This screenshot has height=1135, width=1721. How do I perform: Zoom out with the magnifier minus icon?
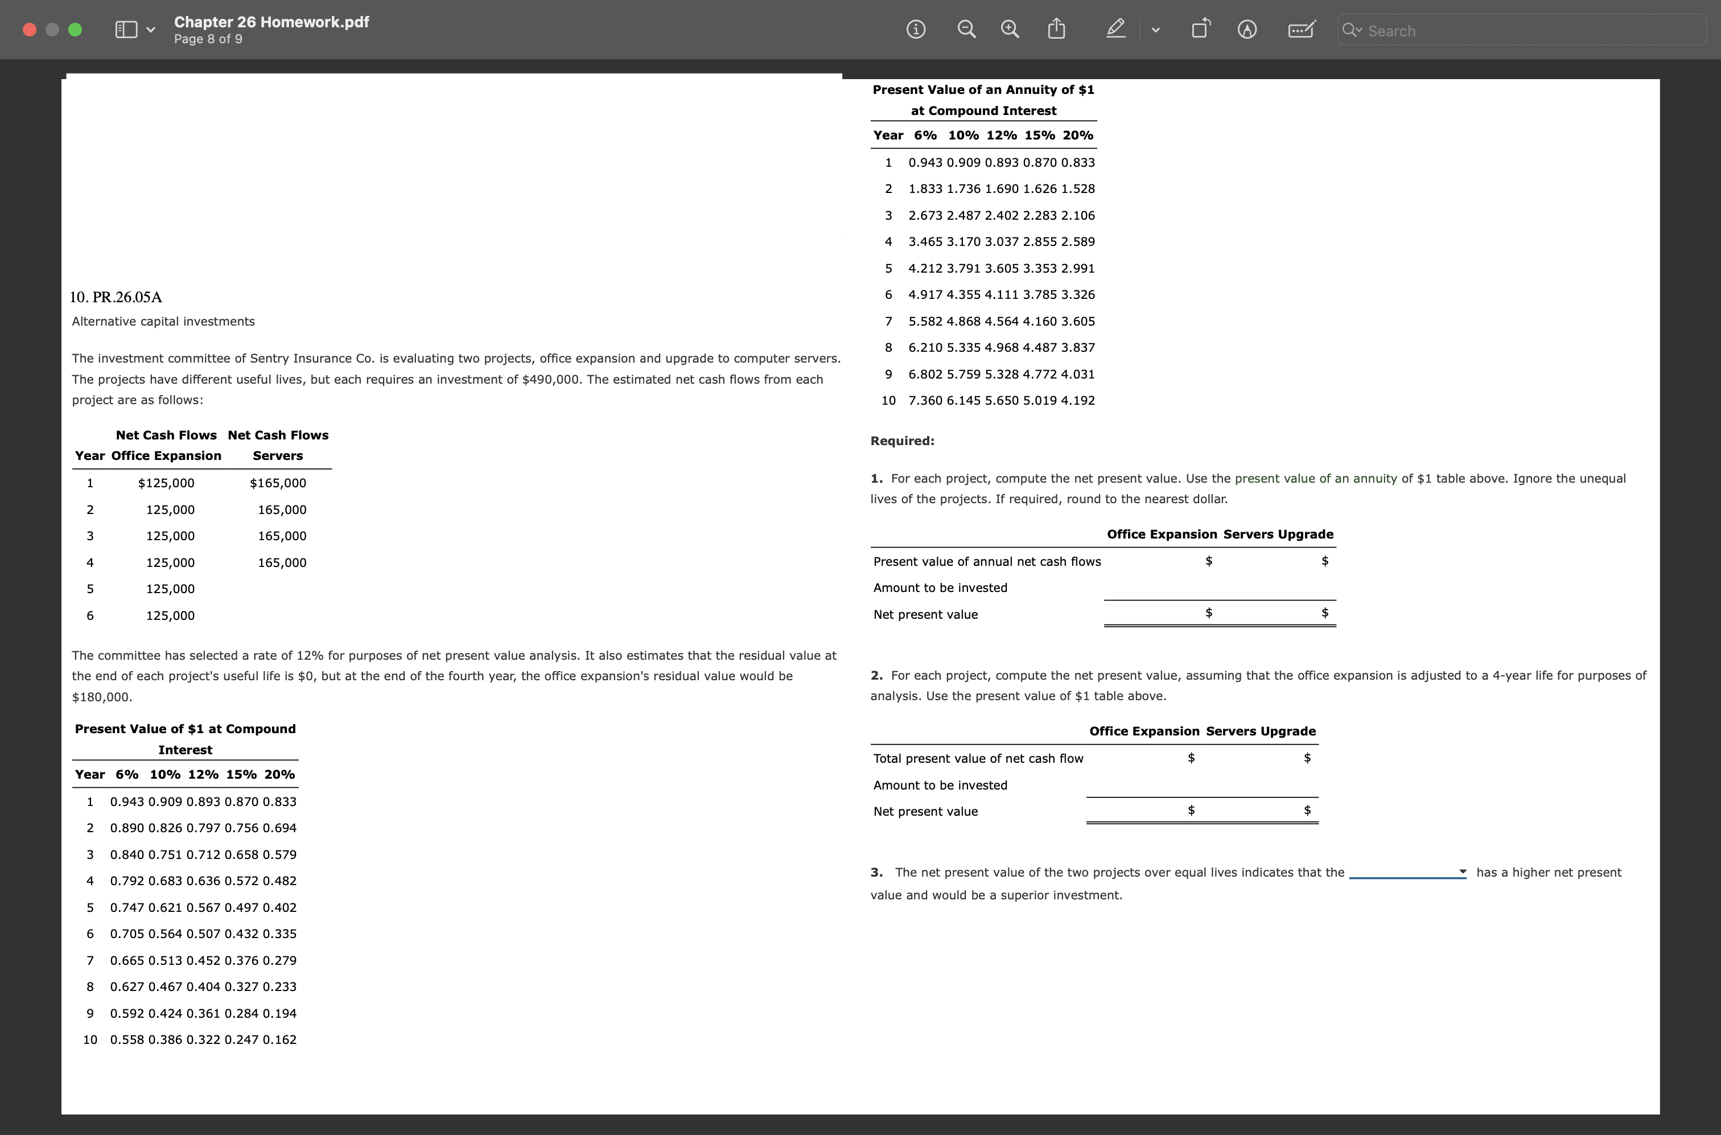tap(966, 30)
